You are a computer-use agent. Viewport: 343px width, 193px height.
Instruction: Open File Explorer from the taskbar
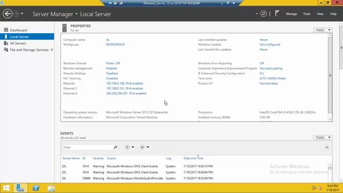[x=51, y=188]
